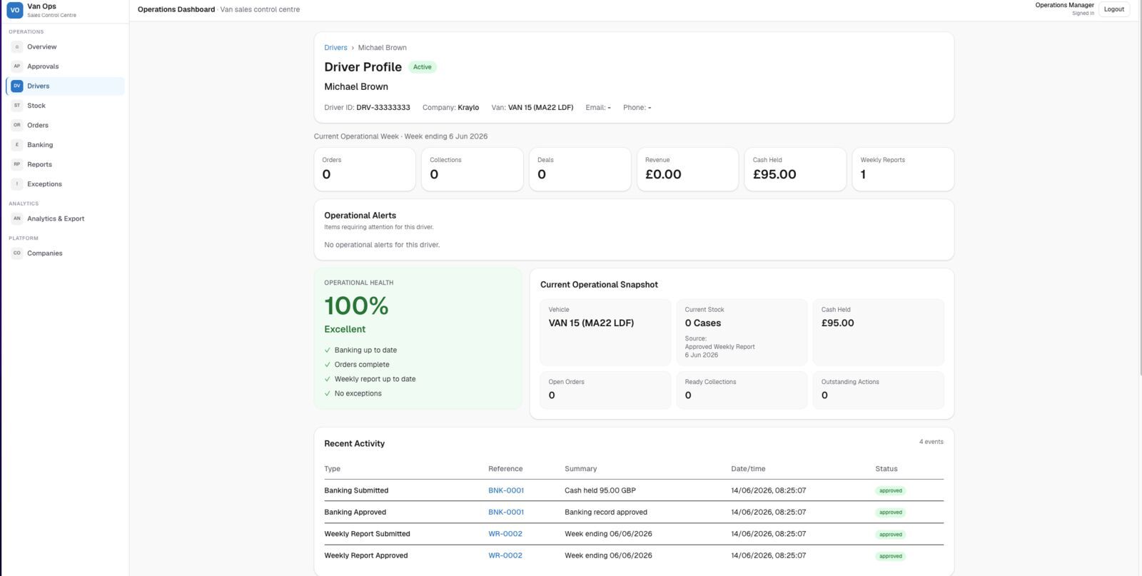Click the 100% operational health value

coord(356,306)
